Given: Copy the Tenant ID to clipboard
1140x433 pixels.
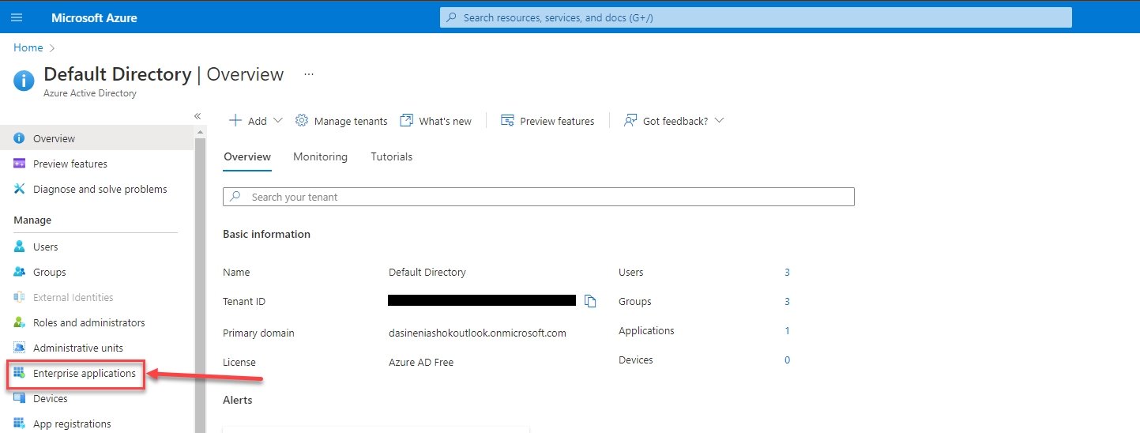Looking at the screenshot, I should [590, 301].
